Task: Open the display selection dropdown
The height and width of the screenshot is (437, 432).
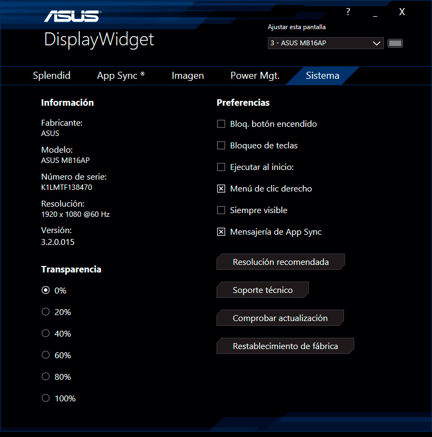Action: pos(326,43)
